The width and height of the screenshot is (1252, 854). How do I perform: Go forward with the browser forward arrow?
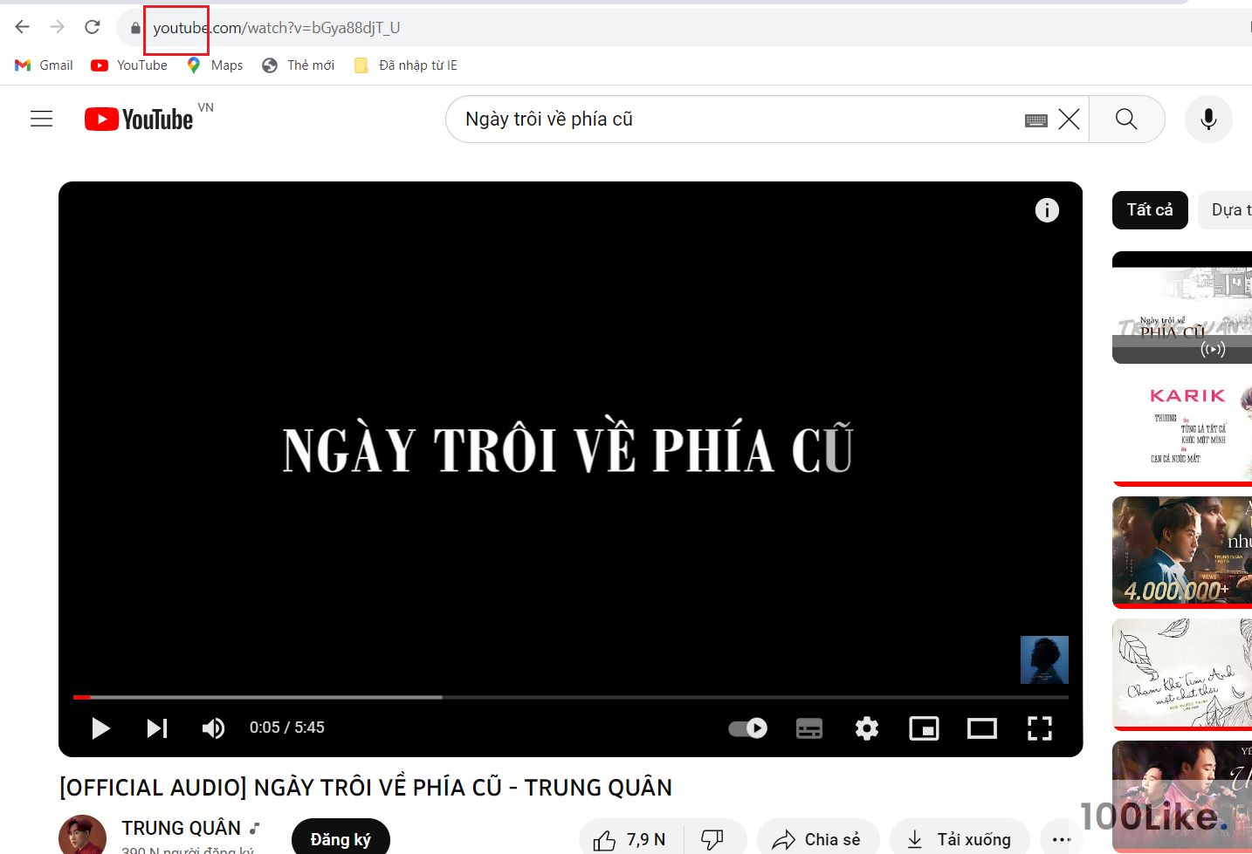[x=58, y=27]
